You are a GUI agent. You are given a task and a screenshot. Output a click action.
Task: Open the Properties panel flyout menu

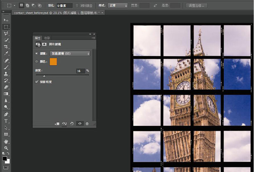point(93,38)
